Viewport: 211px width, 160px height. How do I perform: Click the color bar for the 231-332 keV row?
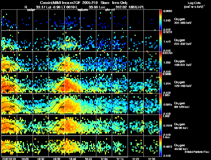click(x=160, y=41)
